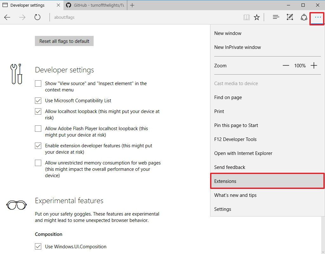The height and width of the screenshot is (254, 325).
Task: Click the Zoom increase plus control
Action: pyautogui.click(x=314, y=65)
